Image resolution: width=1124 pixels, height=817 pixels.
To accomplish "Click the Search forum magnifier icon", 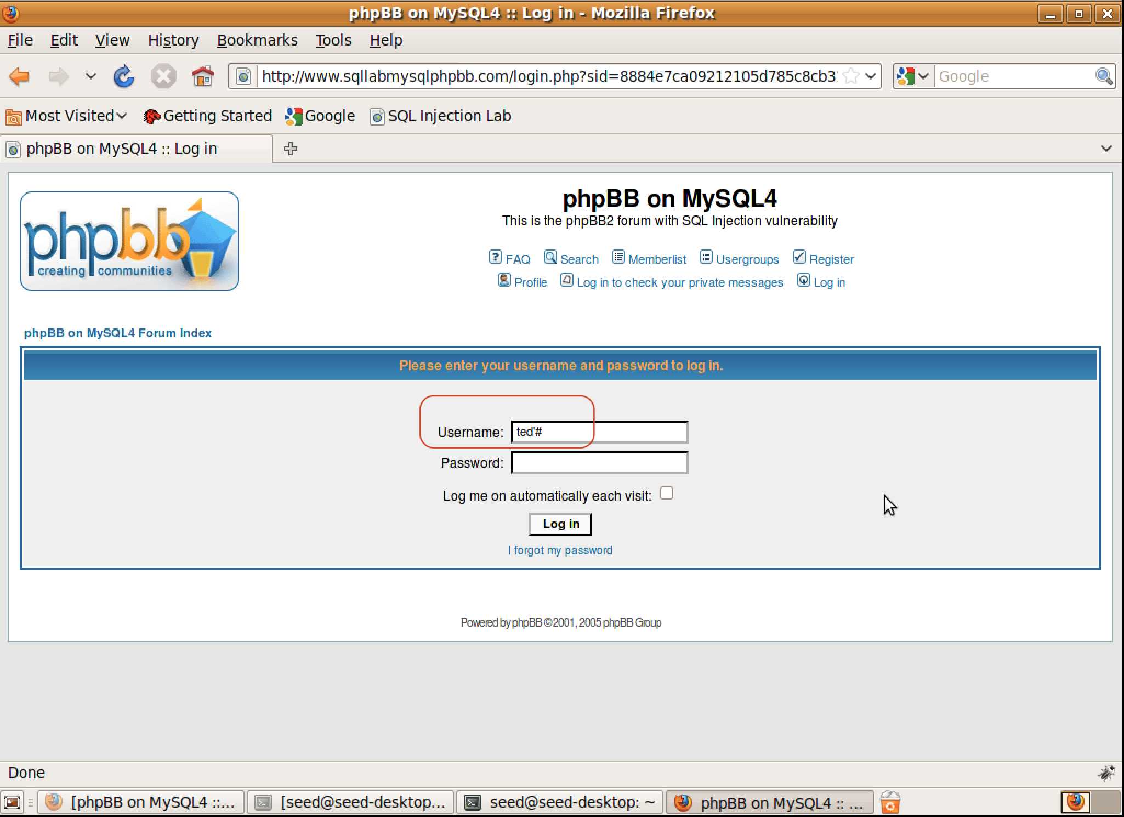I will 550,257.
